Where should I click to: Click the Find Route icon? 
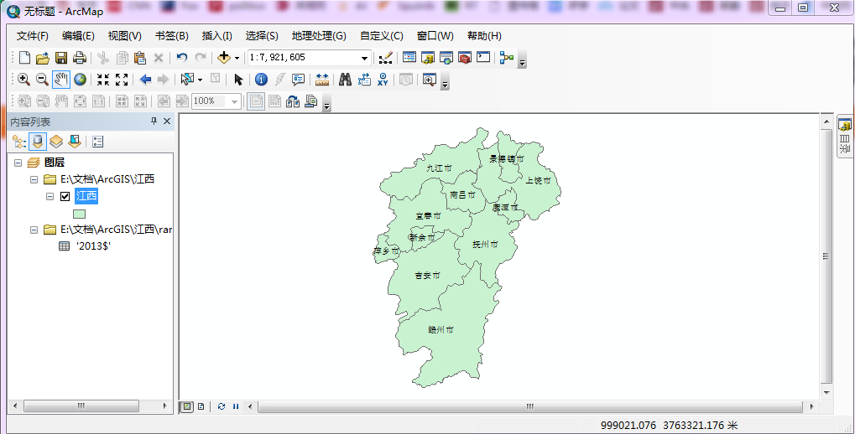364,80
